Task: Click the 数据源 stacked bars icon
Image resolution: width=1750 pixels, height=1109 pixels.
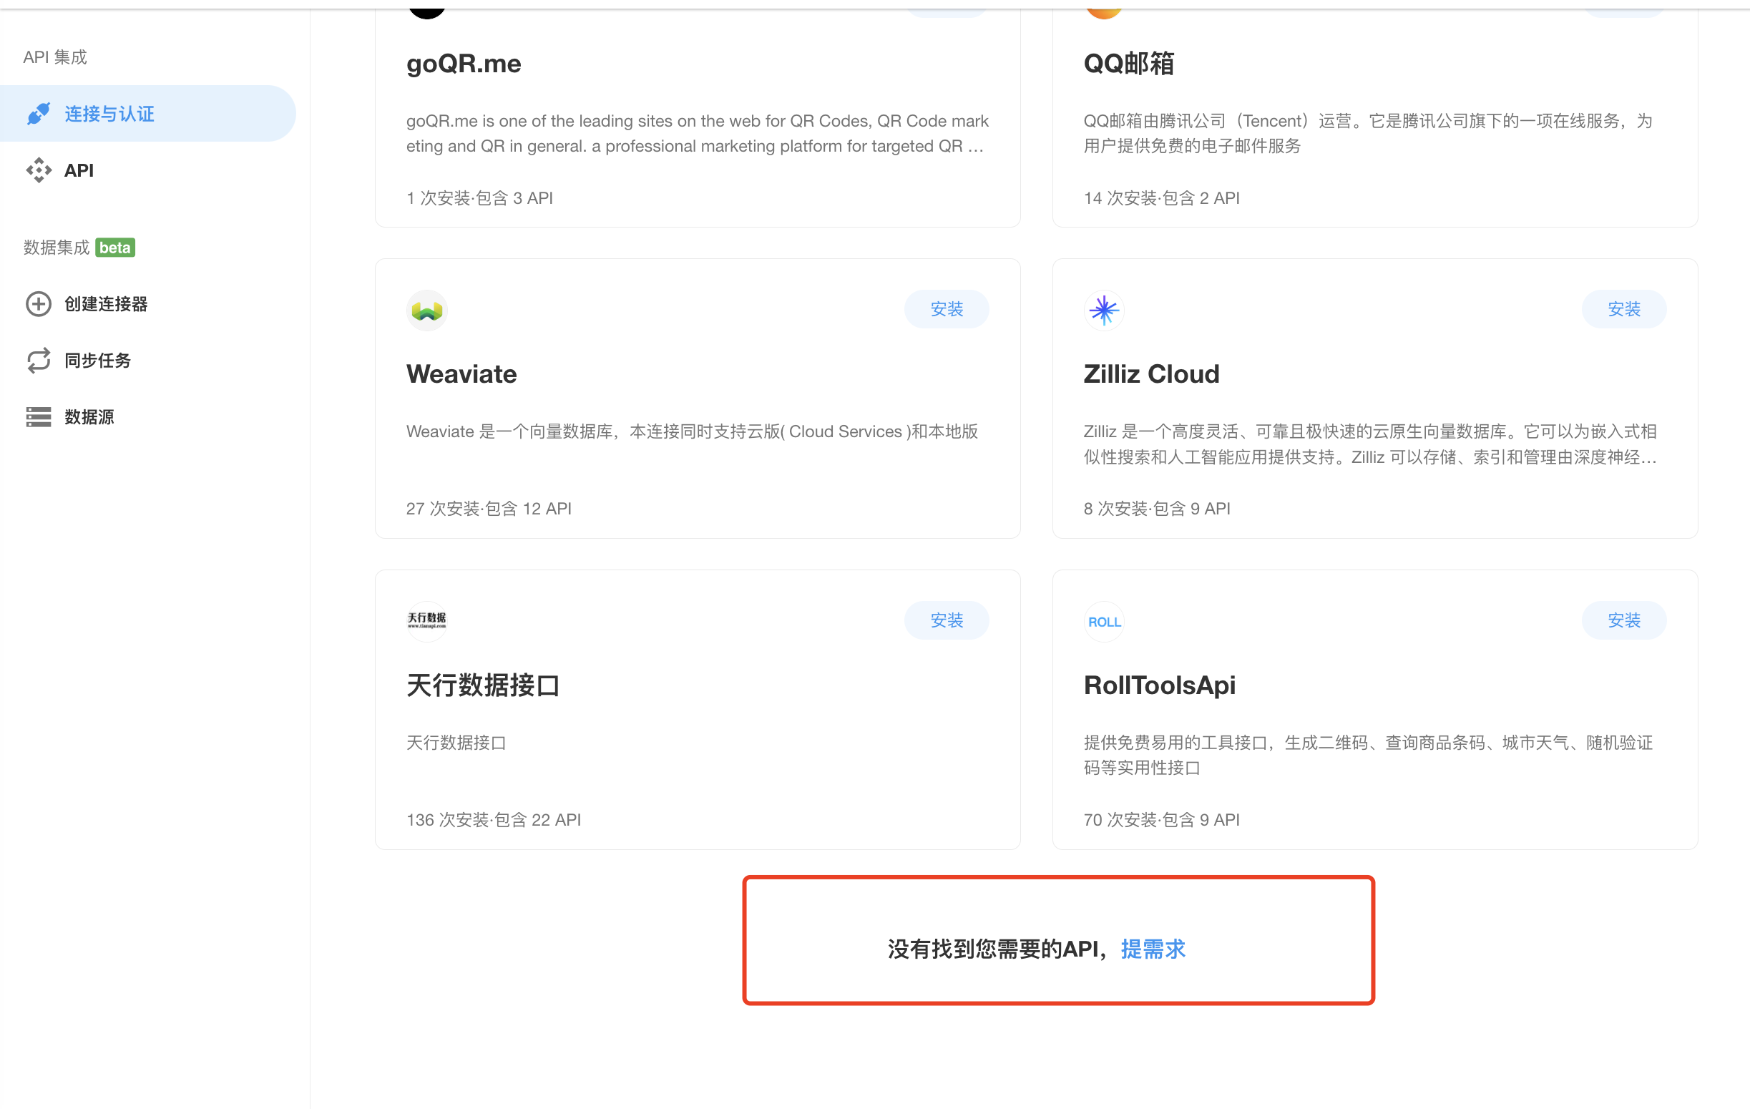Action: click(39, 416)
